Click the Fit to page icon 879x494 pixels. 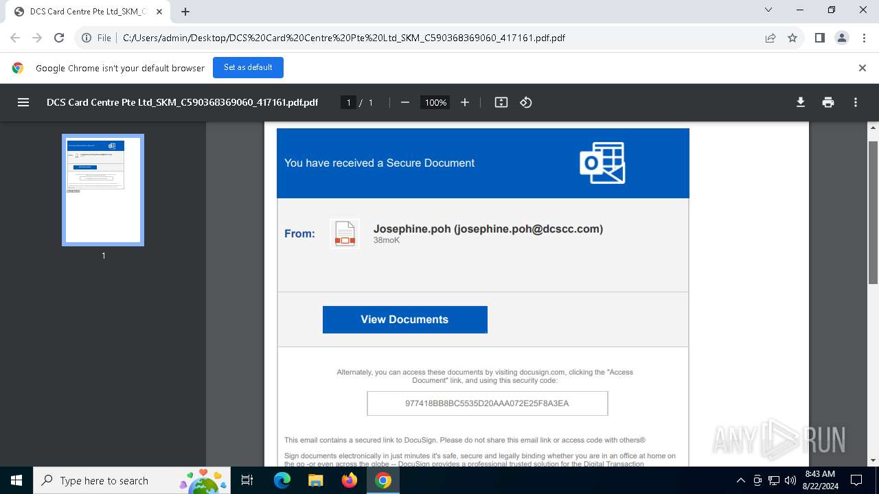point(501,102)
